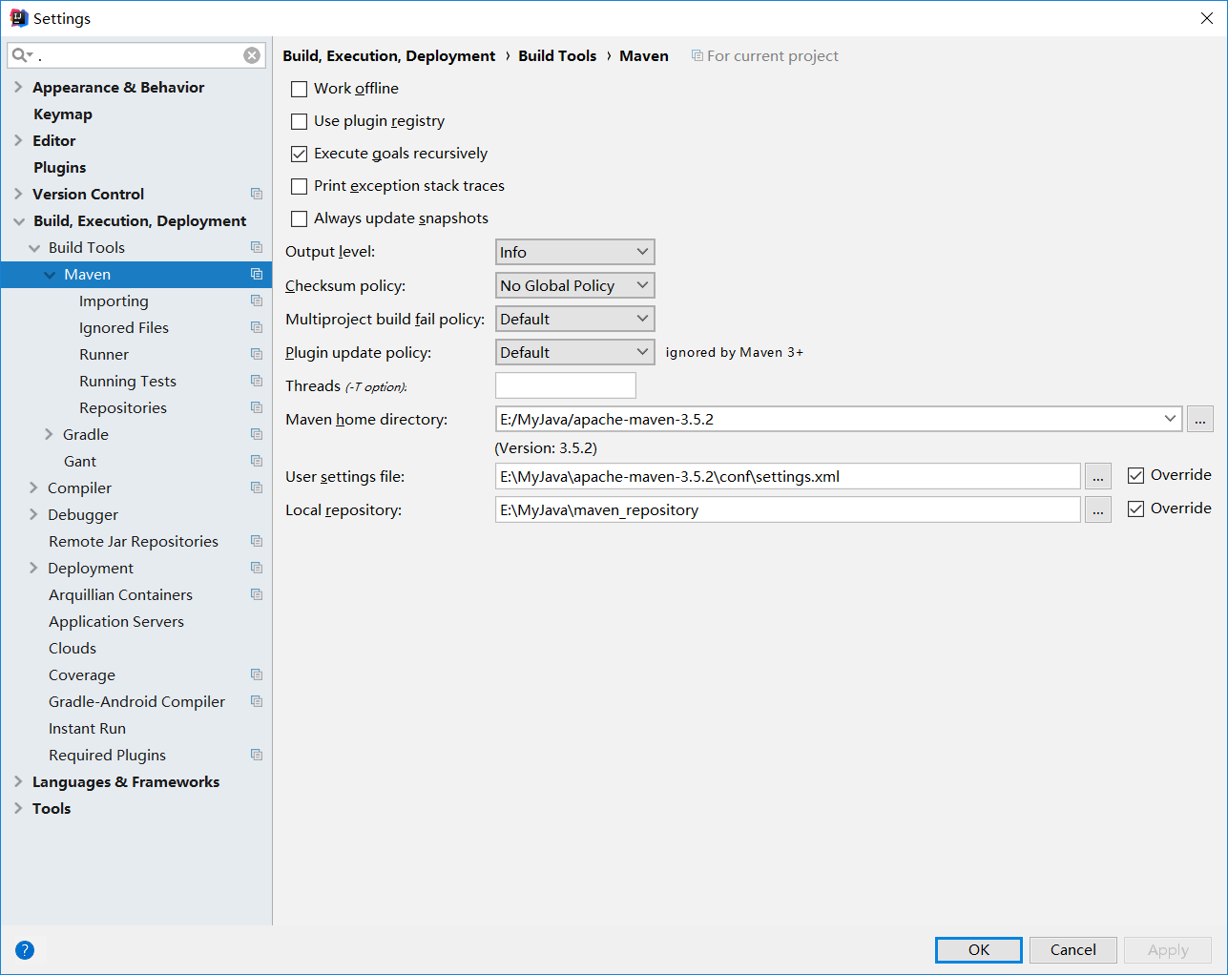Collapse the Maven tree node
Screen dimensions: 1228x975
coord(50,275)
